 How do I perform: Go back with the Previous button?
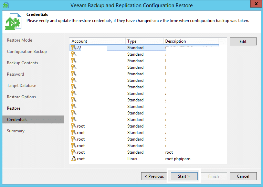154,176
